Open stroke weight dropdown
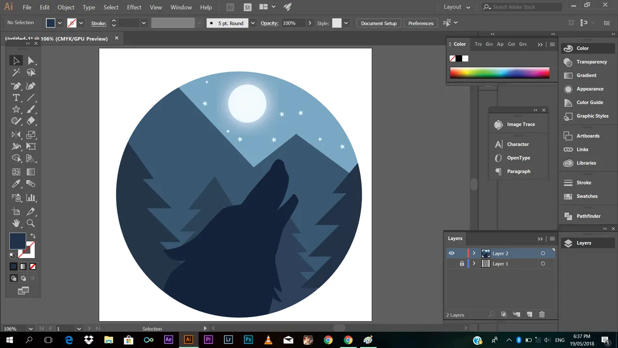Viewport: 618px width, 348px height. pyautogui.click(x=143, y=23)
